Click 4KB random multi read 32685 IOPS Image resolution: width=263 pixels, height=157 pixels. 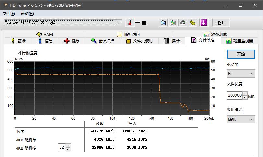(x=103, y=148)
